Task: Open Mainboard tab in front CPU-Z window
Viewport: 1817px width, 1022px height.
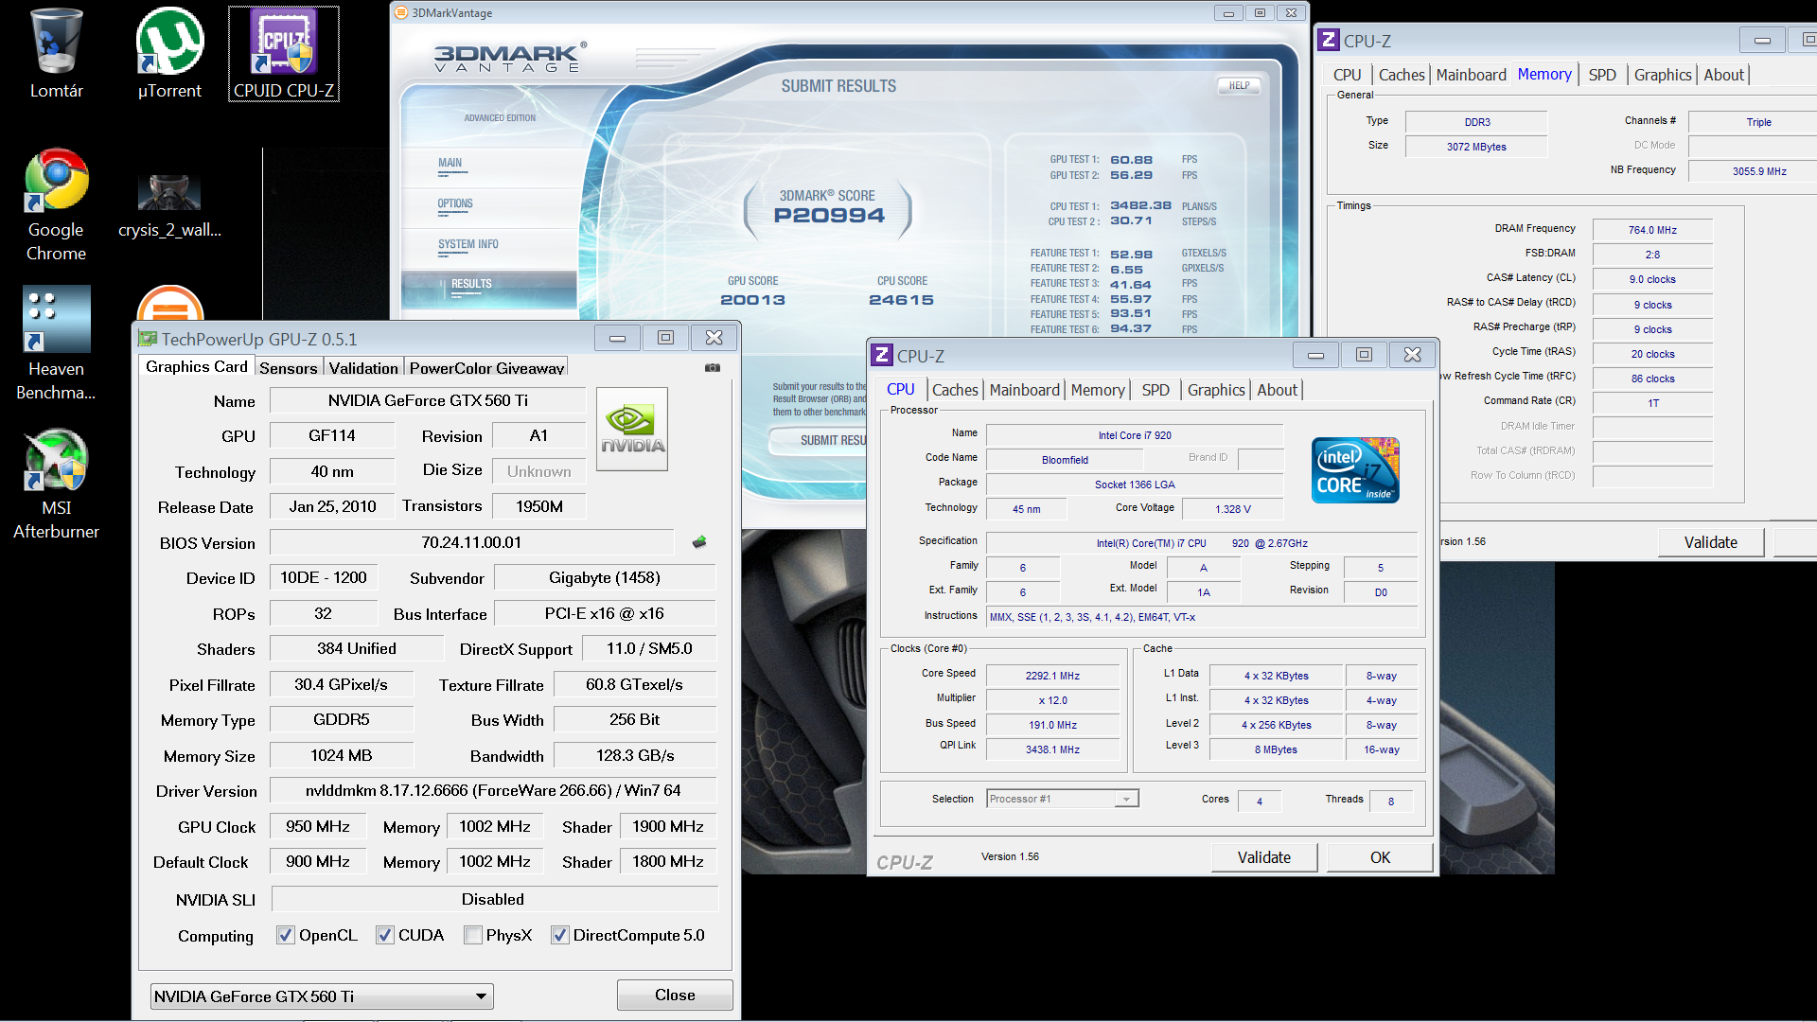Action: tap(1025, 390)
